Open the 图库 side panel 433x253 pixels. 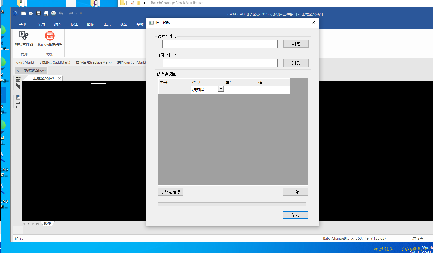[x=18, y=83]
